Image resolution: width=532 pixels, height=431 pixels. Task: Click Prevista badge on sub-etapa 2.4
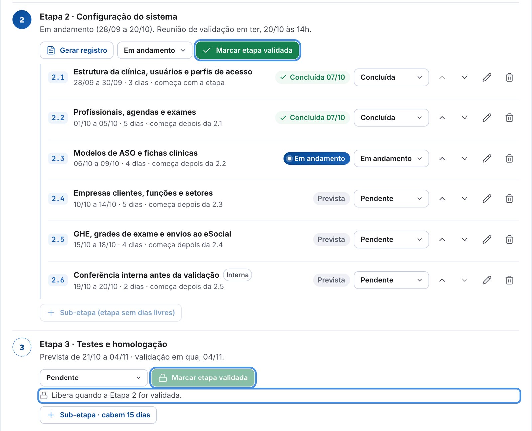click(331, 199)
